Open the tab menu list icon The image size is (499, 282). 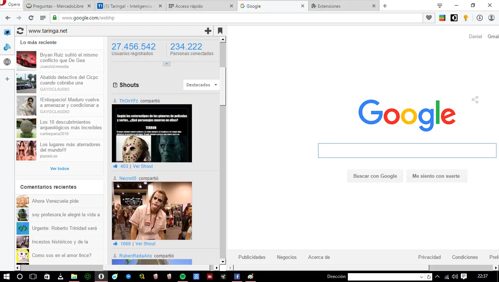point(440,6)
